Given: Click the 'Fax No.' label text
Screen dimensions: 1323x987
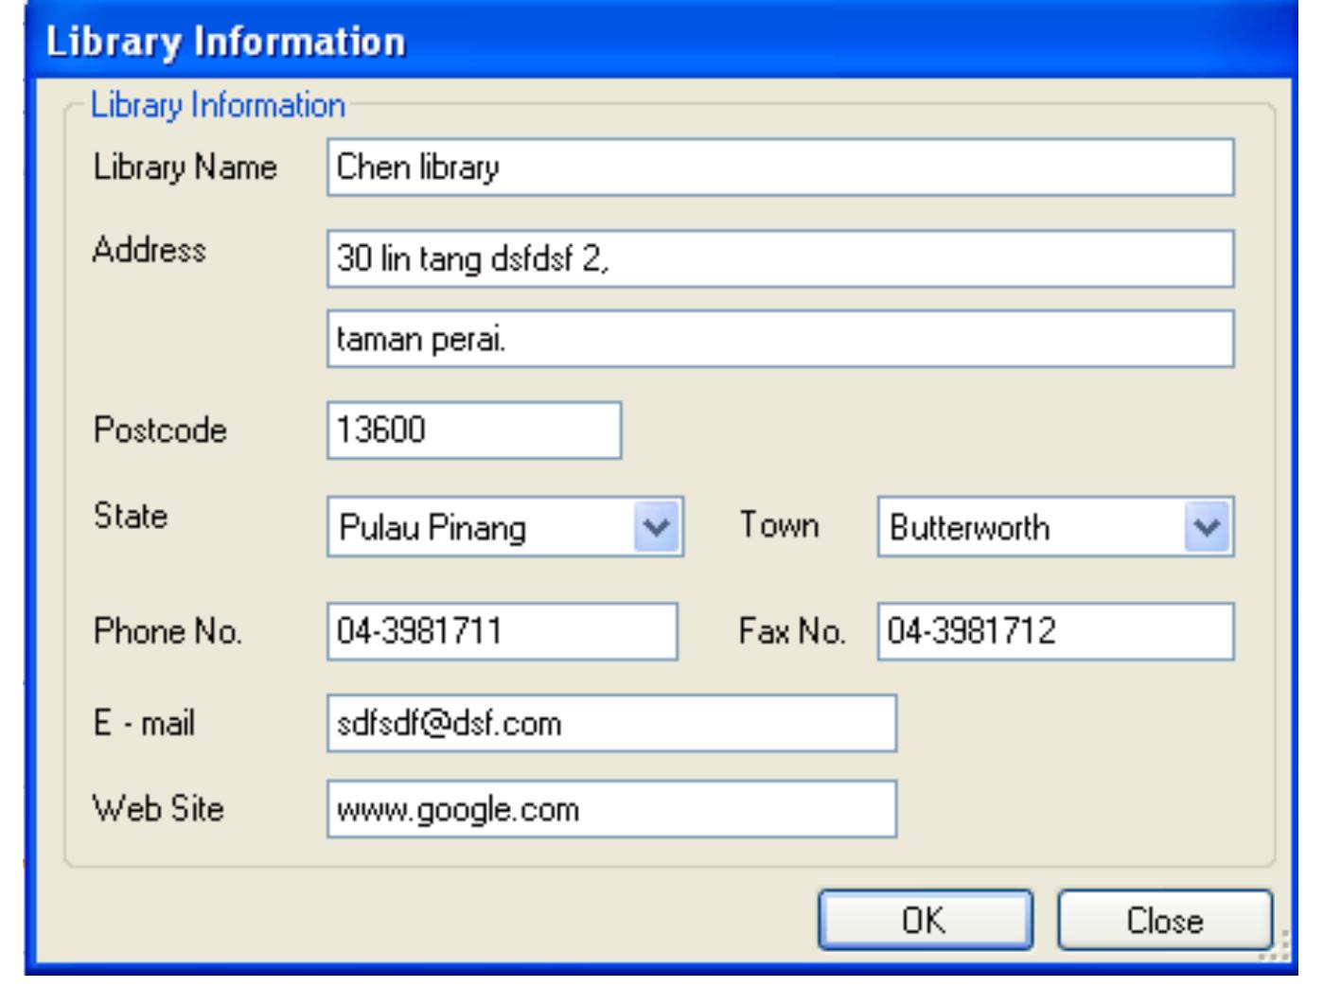Looking at the screenshot, I should [x=791, y=631].
